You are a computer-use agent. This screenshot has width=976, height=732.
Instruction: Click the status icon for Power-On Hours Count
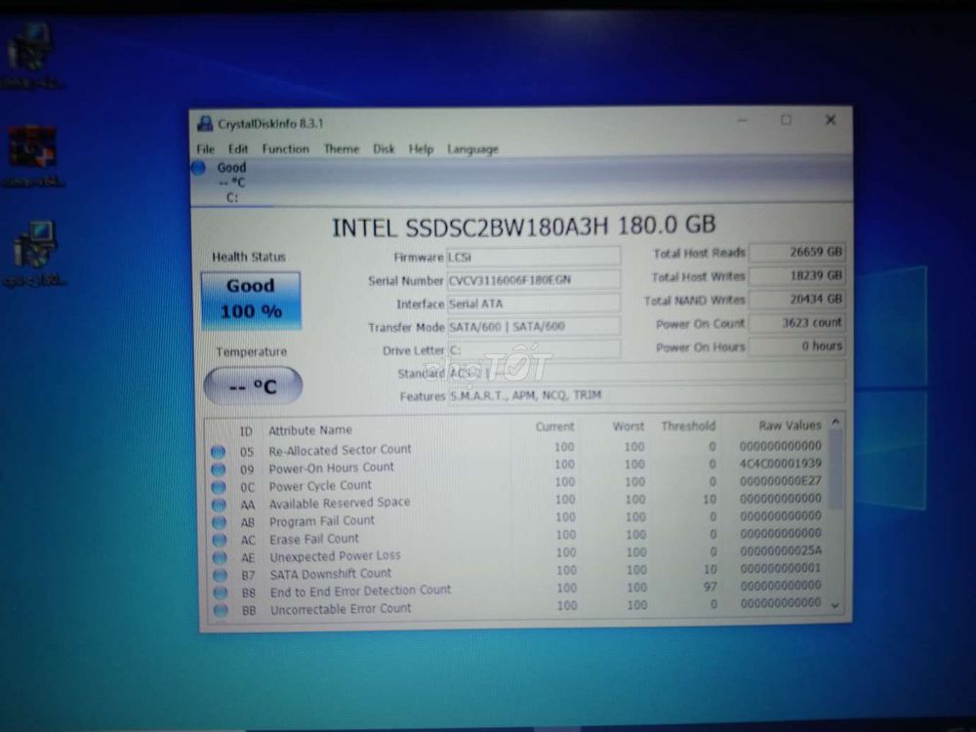pos(218,469)
